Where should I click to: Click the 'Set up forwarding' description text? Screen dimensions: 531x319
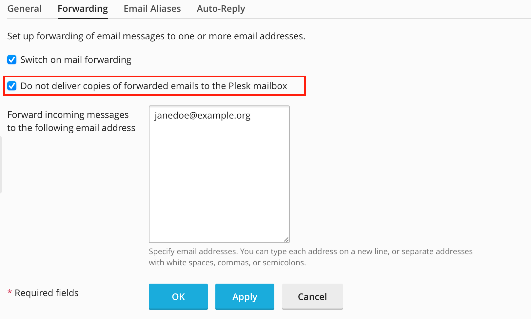click(x=156, y=36)
